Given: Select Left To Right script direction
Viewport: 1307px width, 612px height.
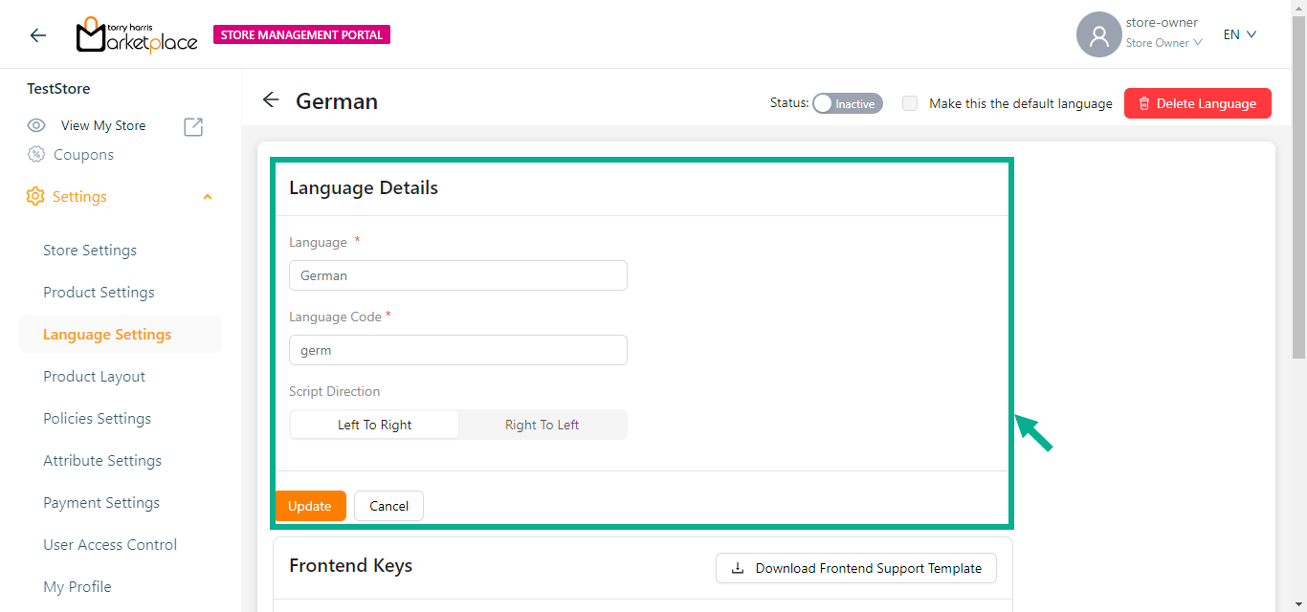Looking at the screenshot, I should [x=374, y=425].
